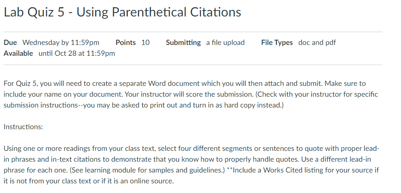Click the 'See learning module' parenthetical text
Viewport: 401px width, 193px height.
click(147, 170)
